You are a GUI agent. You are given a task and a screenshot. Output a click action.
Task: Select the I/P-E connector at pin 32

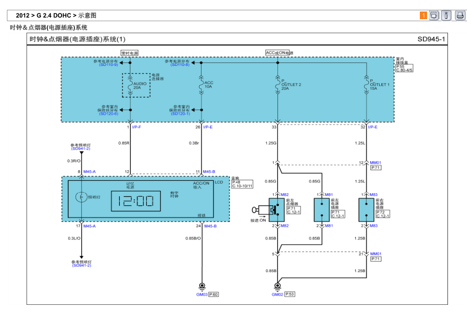tap(373, 127)
